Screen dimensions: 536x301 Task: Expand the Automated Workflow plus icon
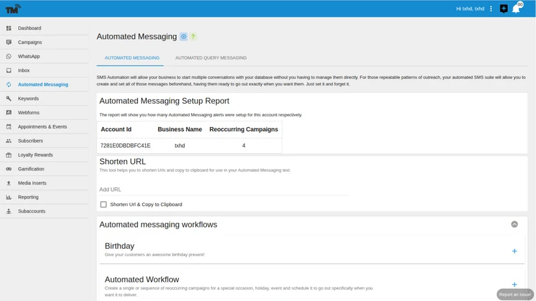(x=515, y=284)
